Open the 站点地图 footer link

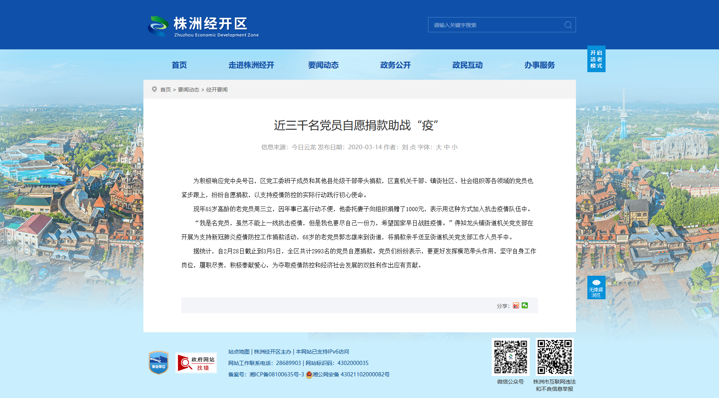[239, 352]
